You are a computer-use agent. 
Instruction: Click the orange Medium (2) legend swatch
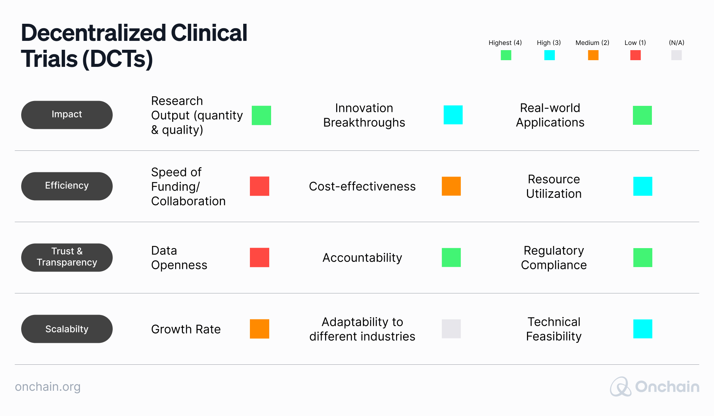click(x=593, y=55)
